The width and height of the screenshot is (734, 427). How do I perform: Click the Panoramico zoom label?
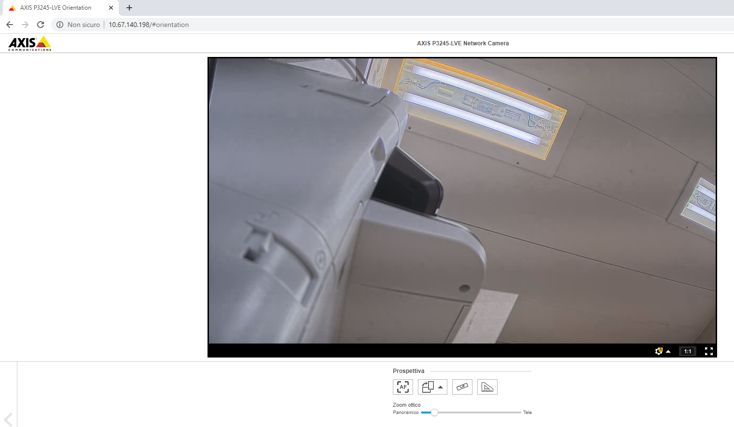(x=405, y=413)
